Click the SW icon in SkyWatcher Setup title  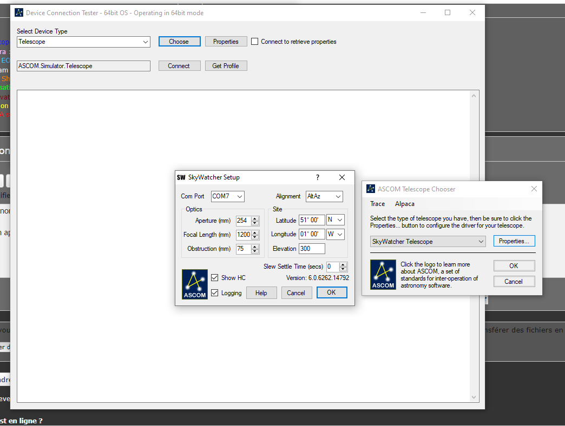click(181, 177)
